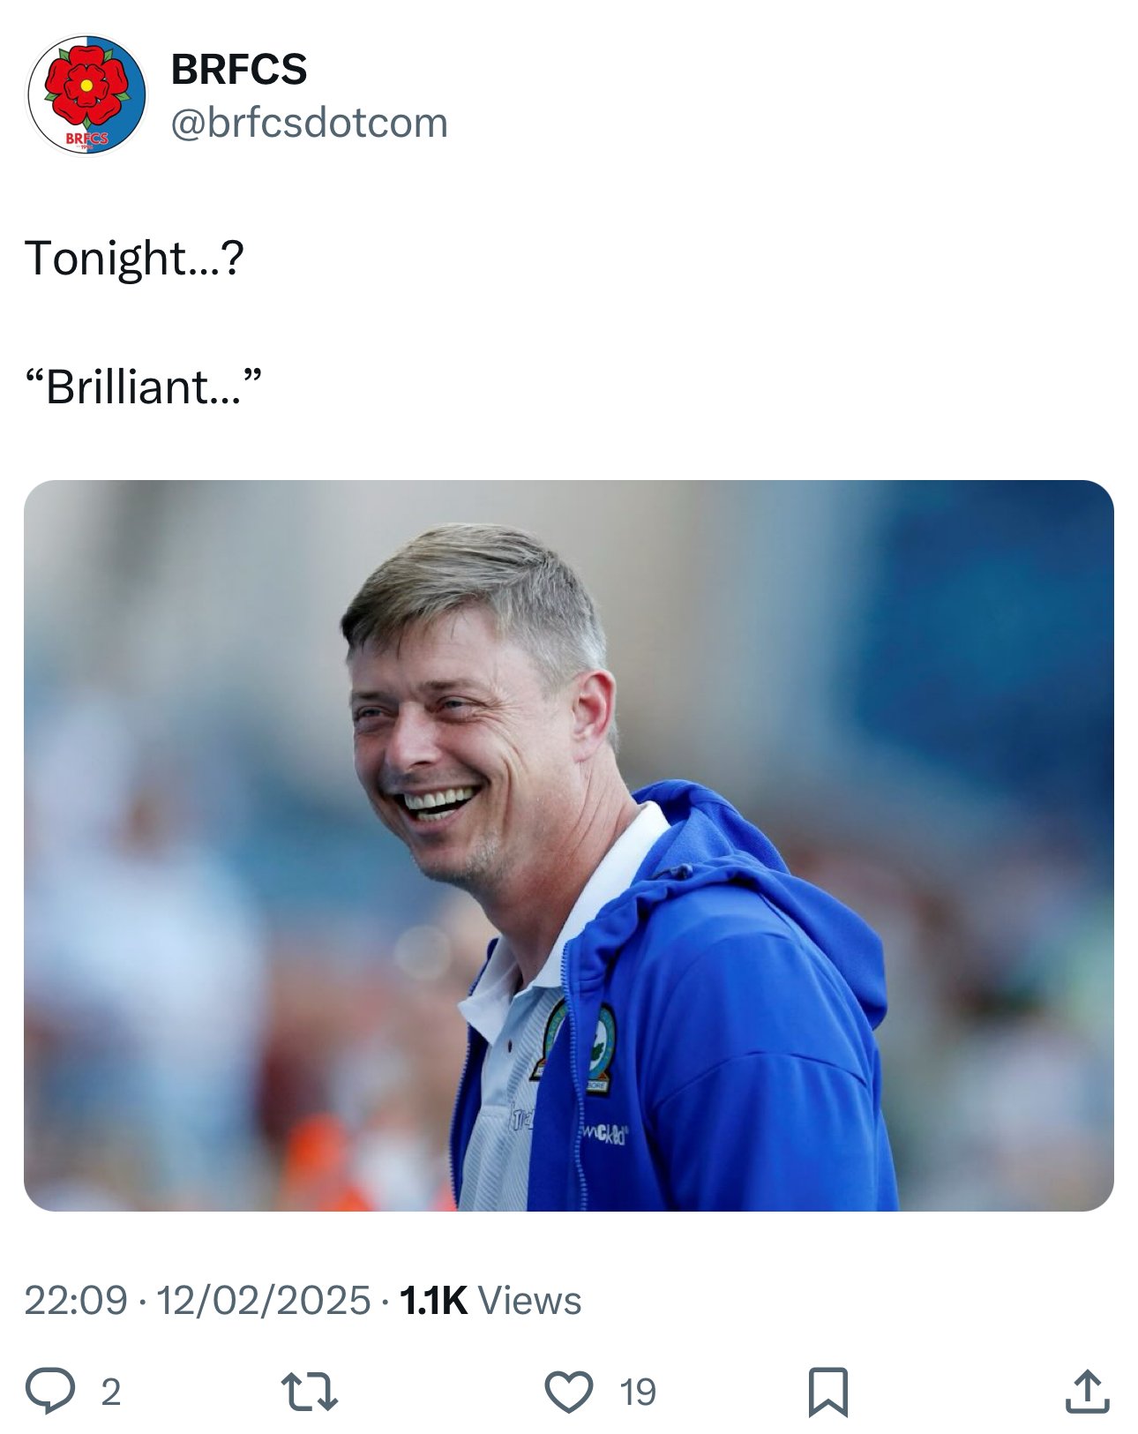Image resolution: width=1138 pixels, height=1434 pixels.
Task: Repost this tweet using the arrows icon
Action: point(309,1392)
